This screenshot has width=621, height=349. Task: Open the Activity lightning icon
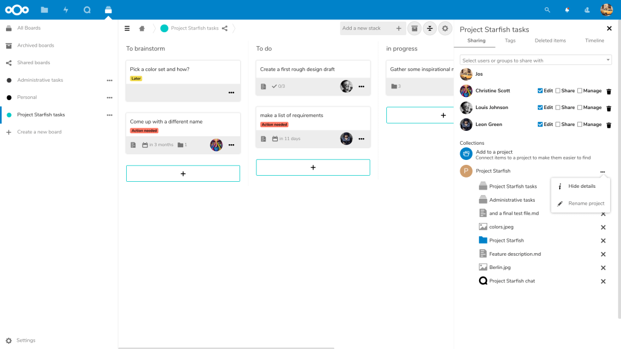click(x=65, y=10)
